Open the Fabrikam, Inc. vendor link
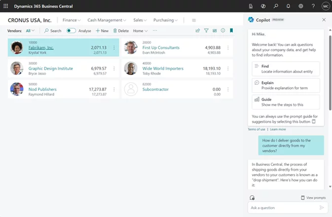 coord(41,48)
